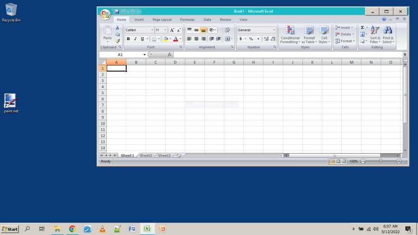Screen dimensions: 418x235
Task: Click the Zoom In plus button
Action: 399,162
